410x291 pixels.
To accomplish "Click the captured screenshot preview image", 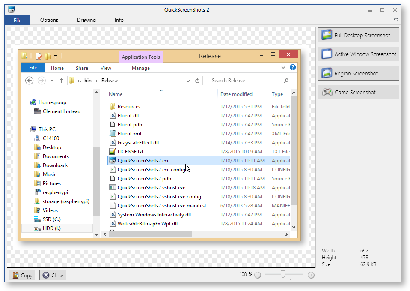I will 159,146.
